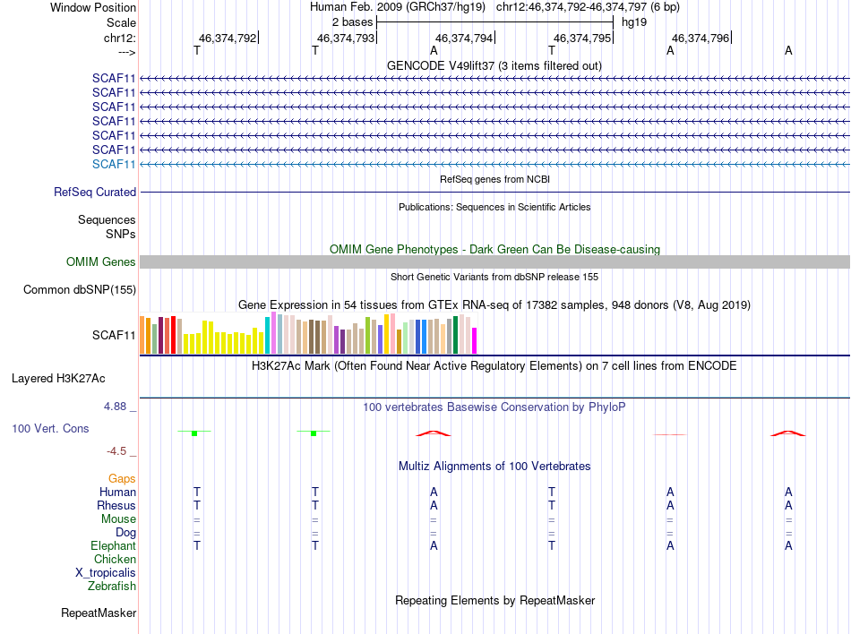The image size is (851, 634).
Task: Select the Mouse alignment row label
Action: pyautogui.click(x=118, y=519)
